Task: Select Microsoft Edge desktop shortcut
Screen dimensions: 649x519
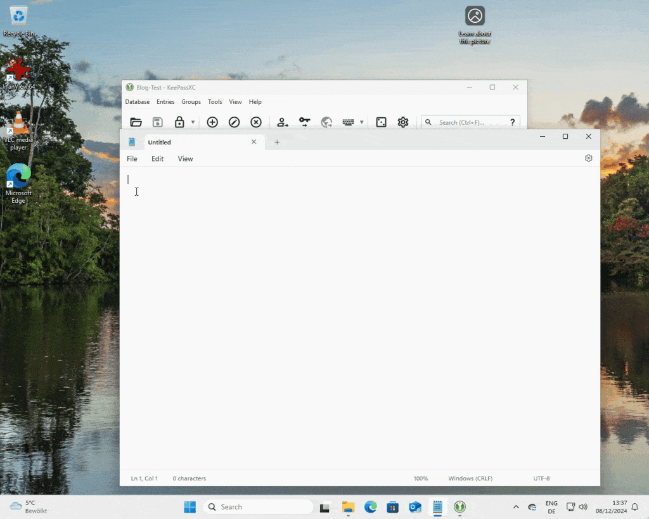Action: tap(18, 183)
